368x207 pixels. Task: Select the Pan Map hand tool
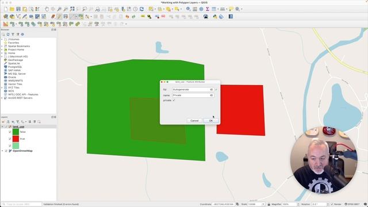pyautogui.click(x=47, y=9)
